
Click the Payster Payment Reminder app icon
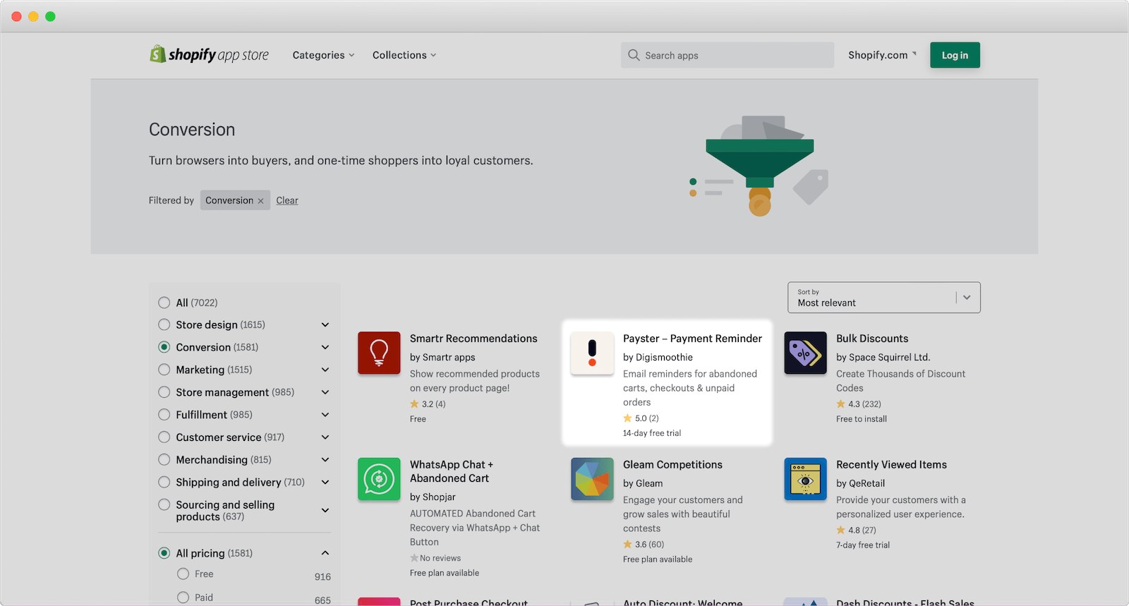tap(592, 353)
